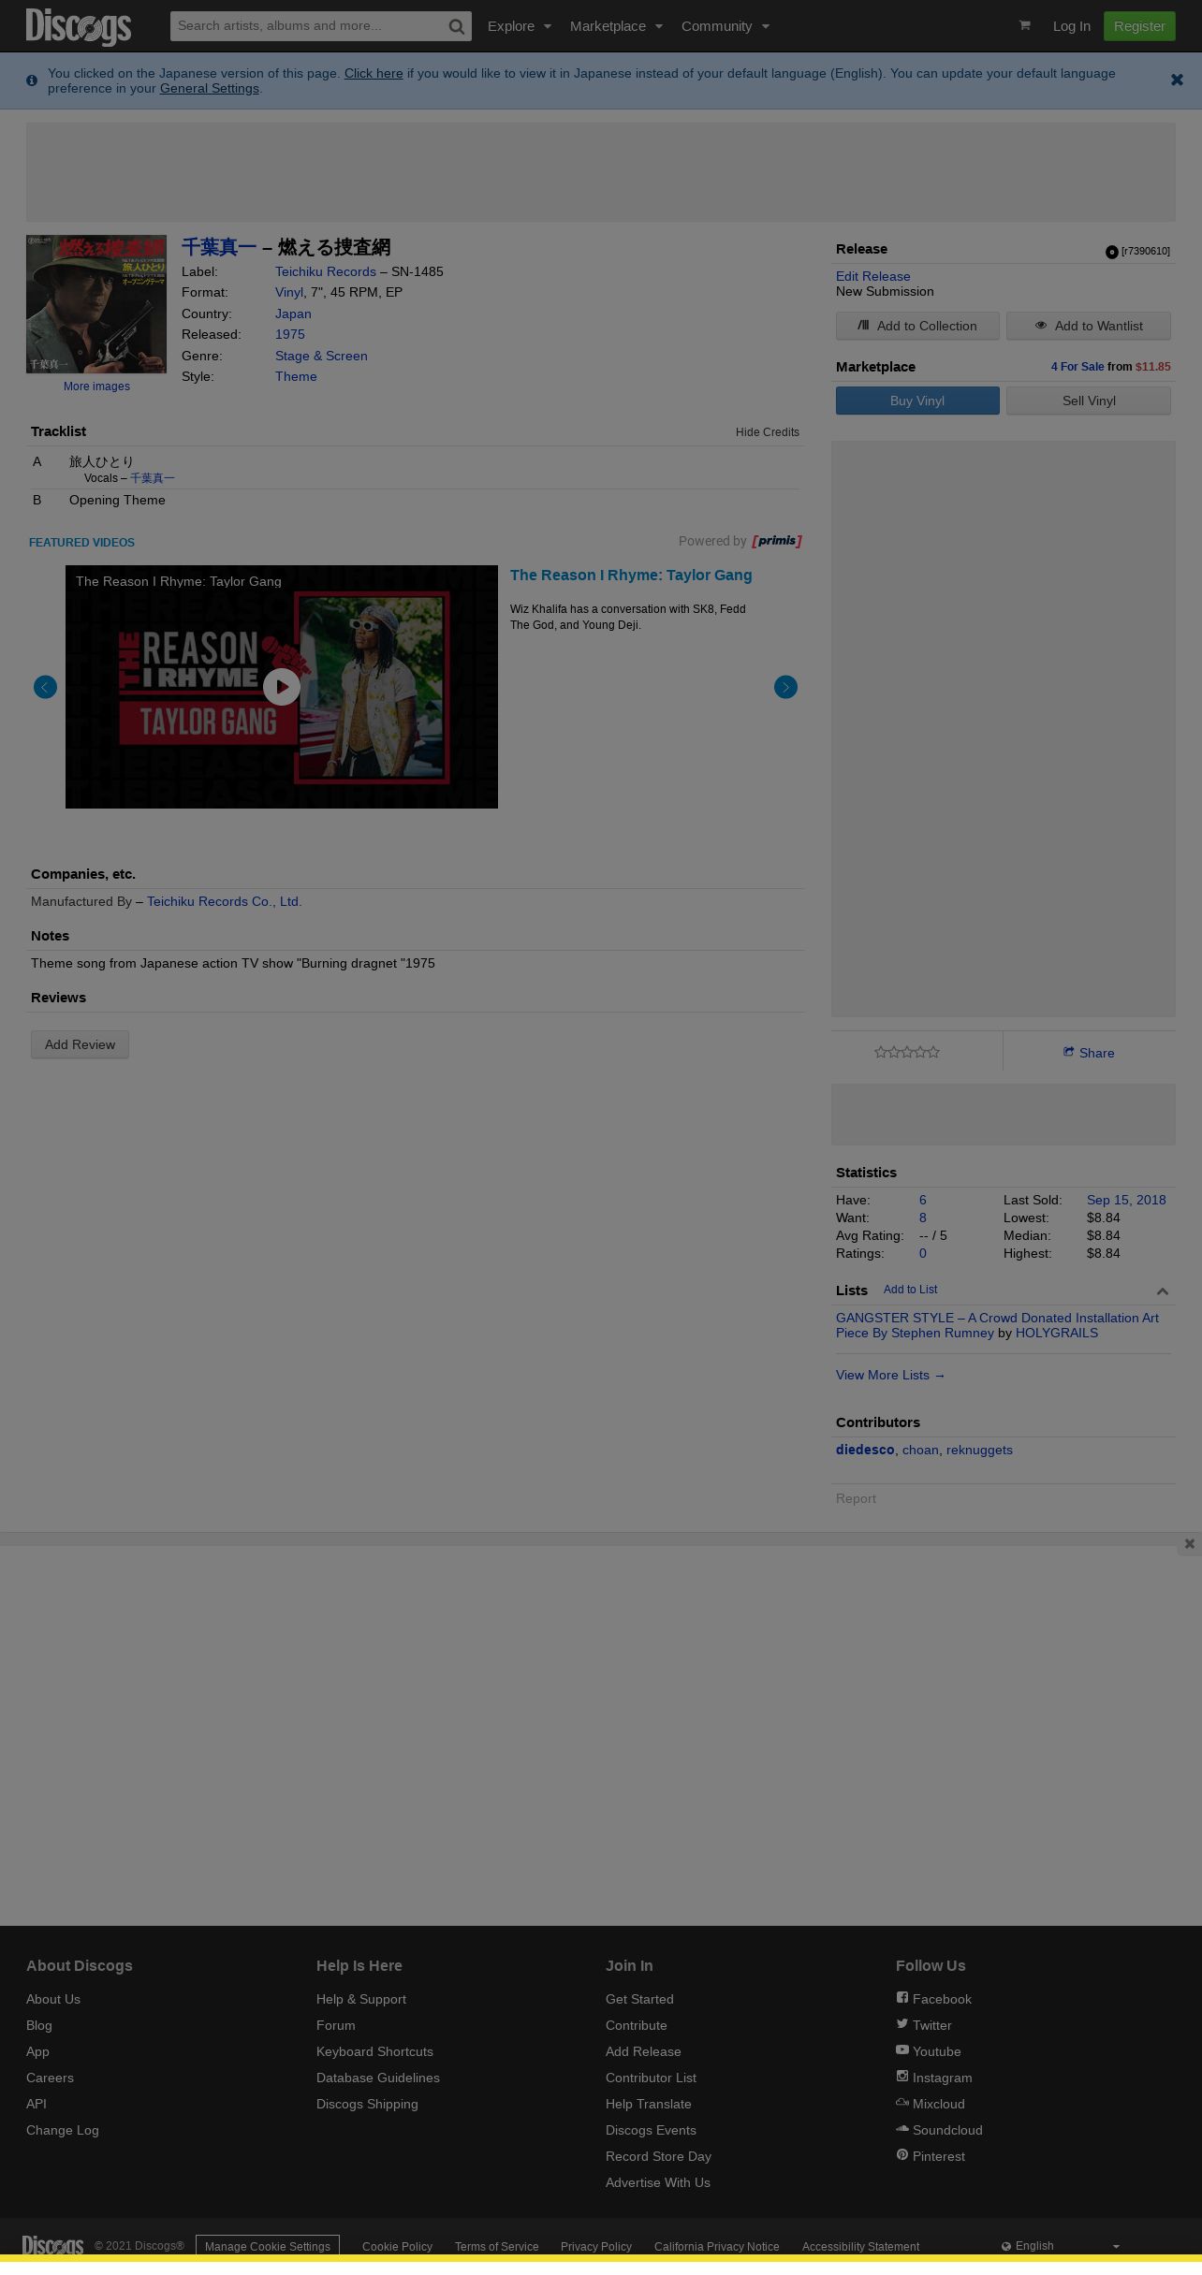The height and width of the screenshot is (2275, 1202).
Task: Open Discogs Instagram page
Action: tap(933, 2078)
